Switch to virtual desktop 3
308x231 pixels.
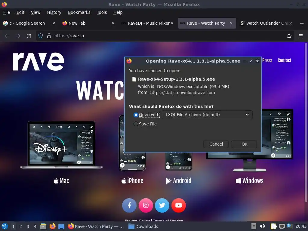(x=28, y=226)
